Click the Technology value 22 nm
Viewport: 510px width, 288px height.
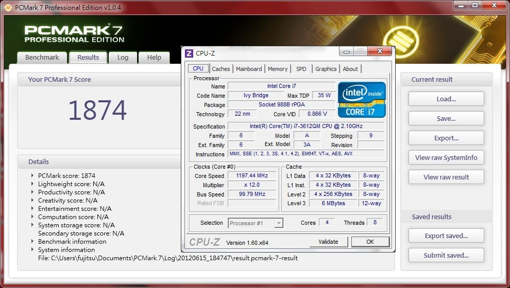tap(242, 114)
